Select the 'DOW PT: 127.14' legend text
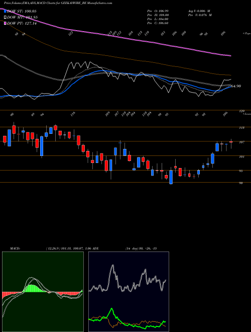This screenshot has height=332, width=251. coord(22,24)
